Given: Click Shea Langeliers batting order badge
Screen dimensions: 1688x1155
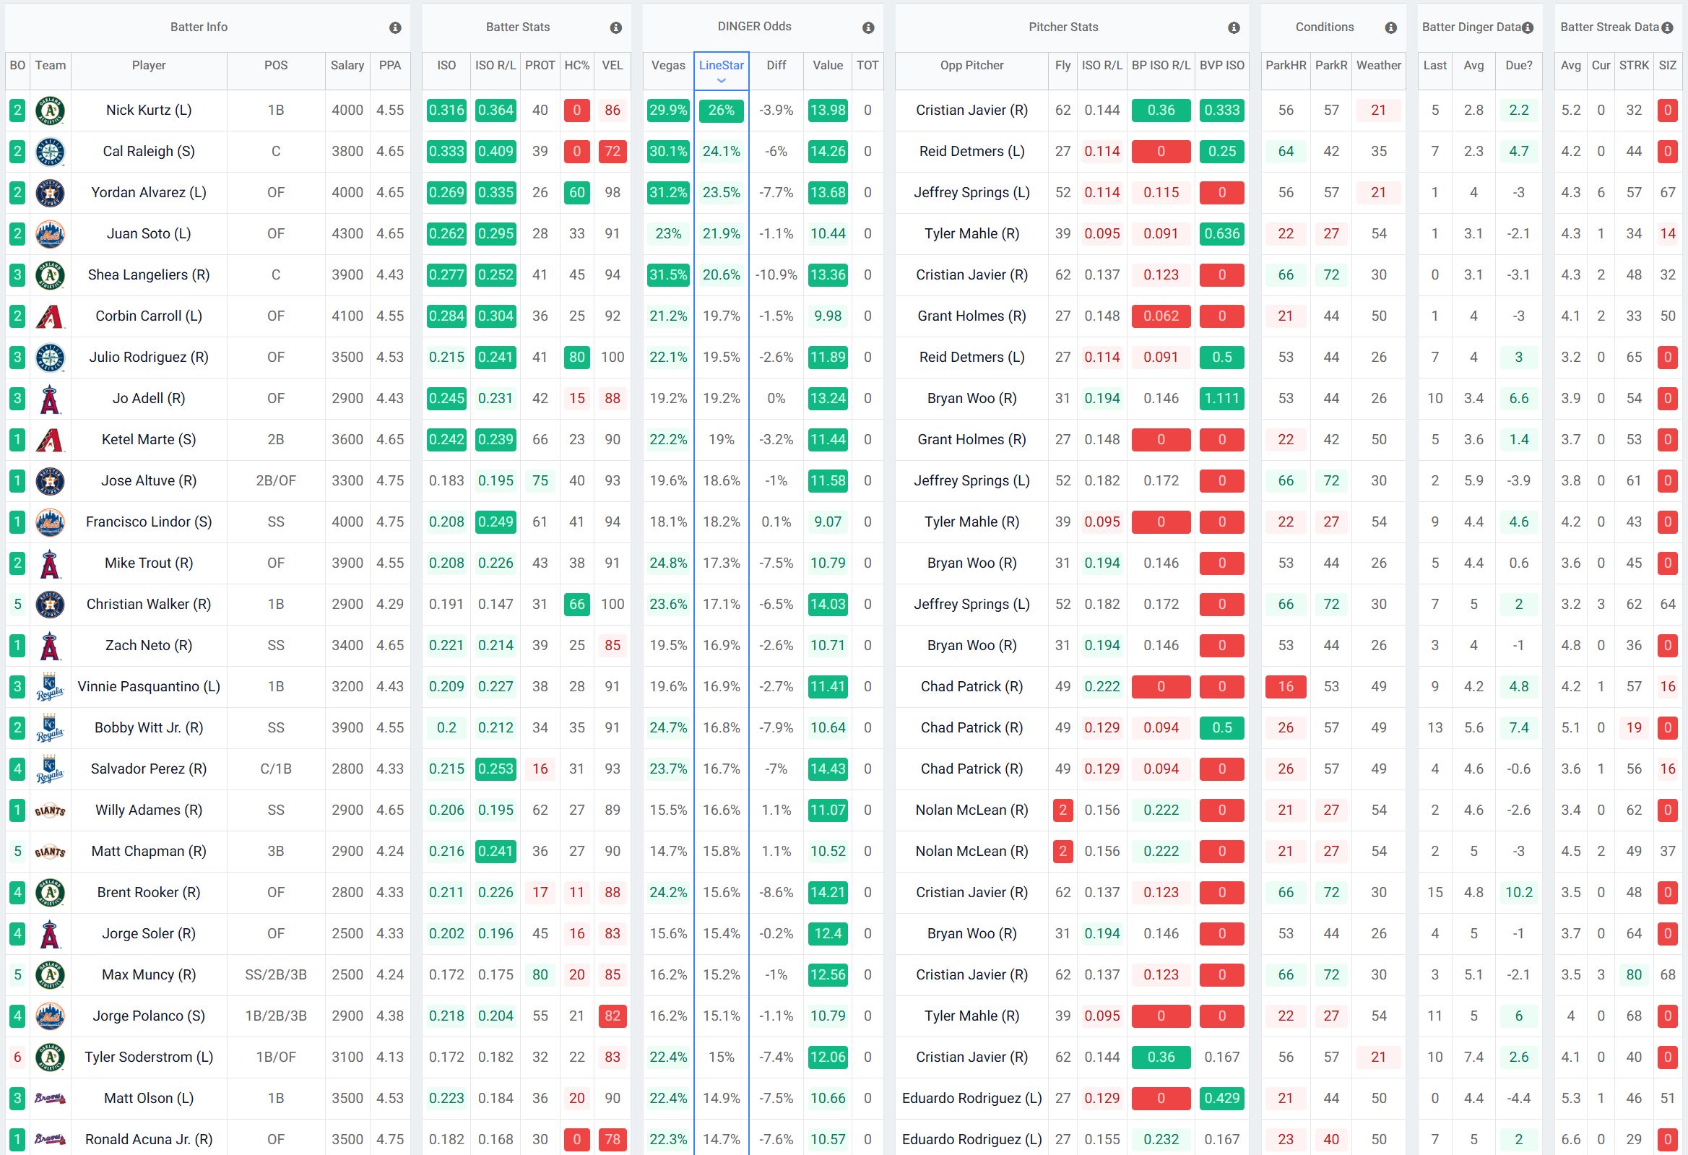Looking at the screenshot, I should (17, 275).
